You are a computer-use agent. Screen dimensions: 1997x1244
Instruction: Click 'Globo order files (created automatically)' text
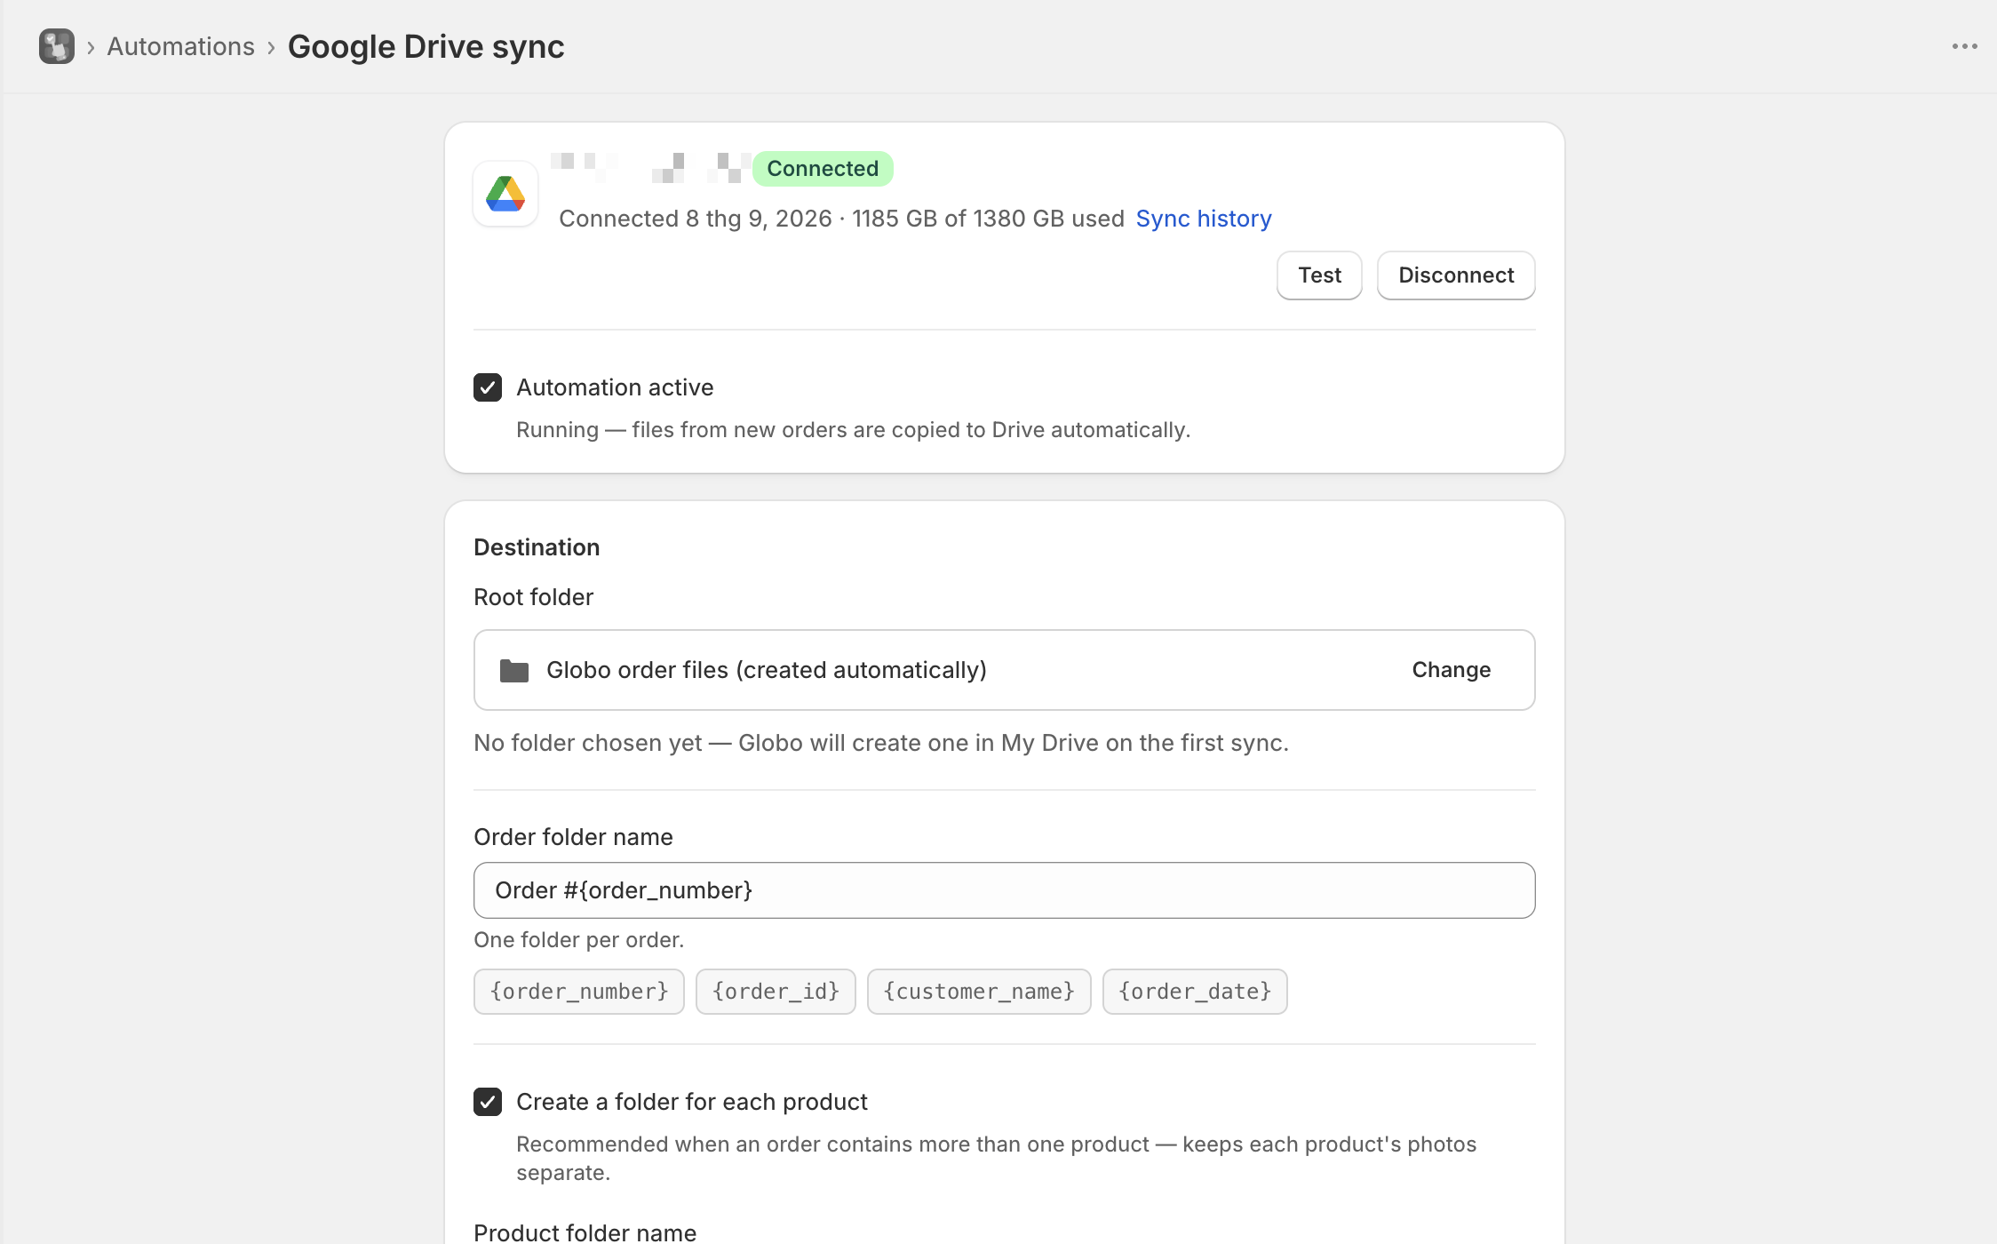tap(767, 670)
